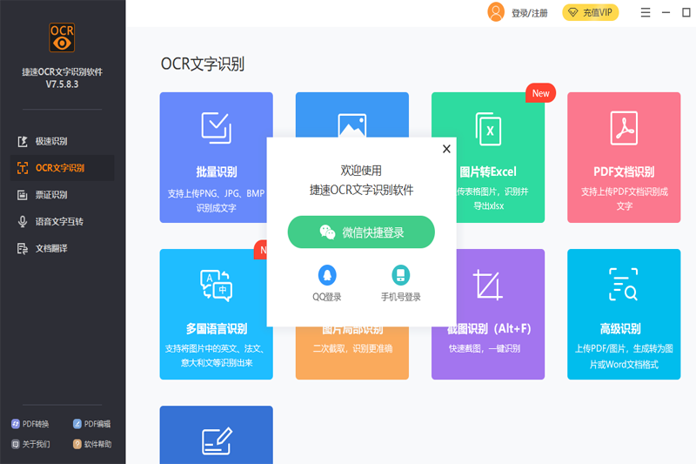This screenshot has width=696, height=464.
Task: Open the 多国语言识别 translation icon
Action: click(x=216, y=285)
